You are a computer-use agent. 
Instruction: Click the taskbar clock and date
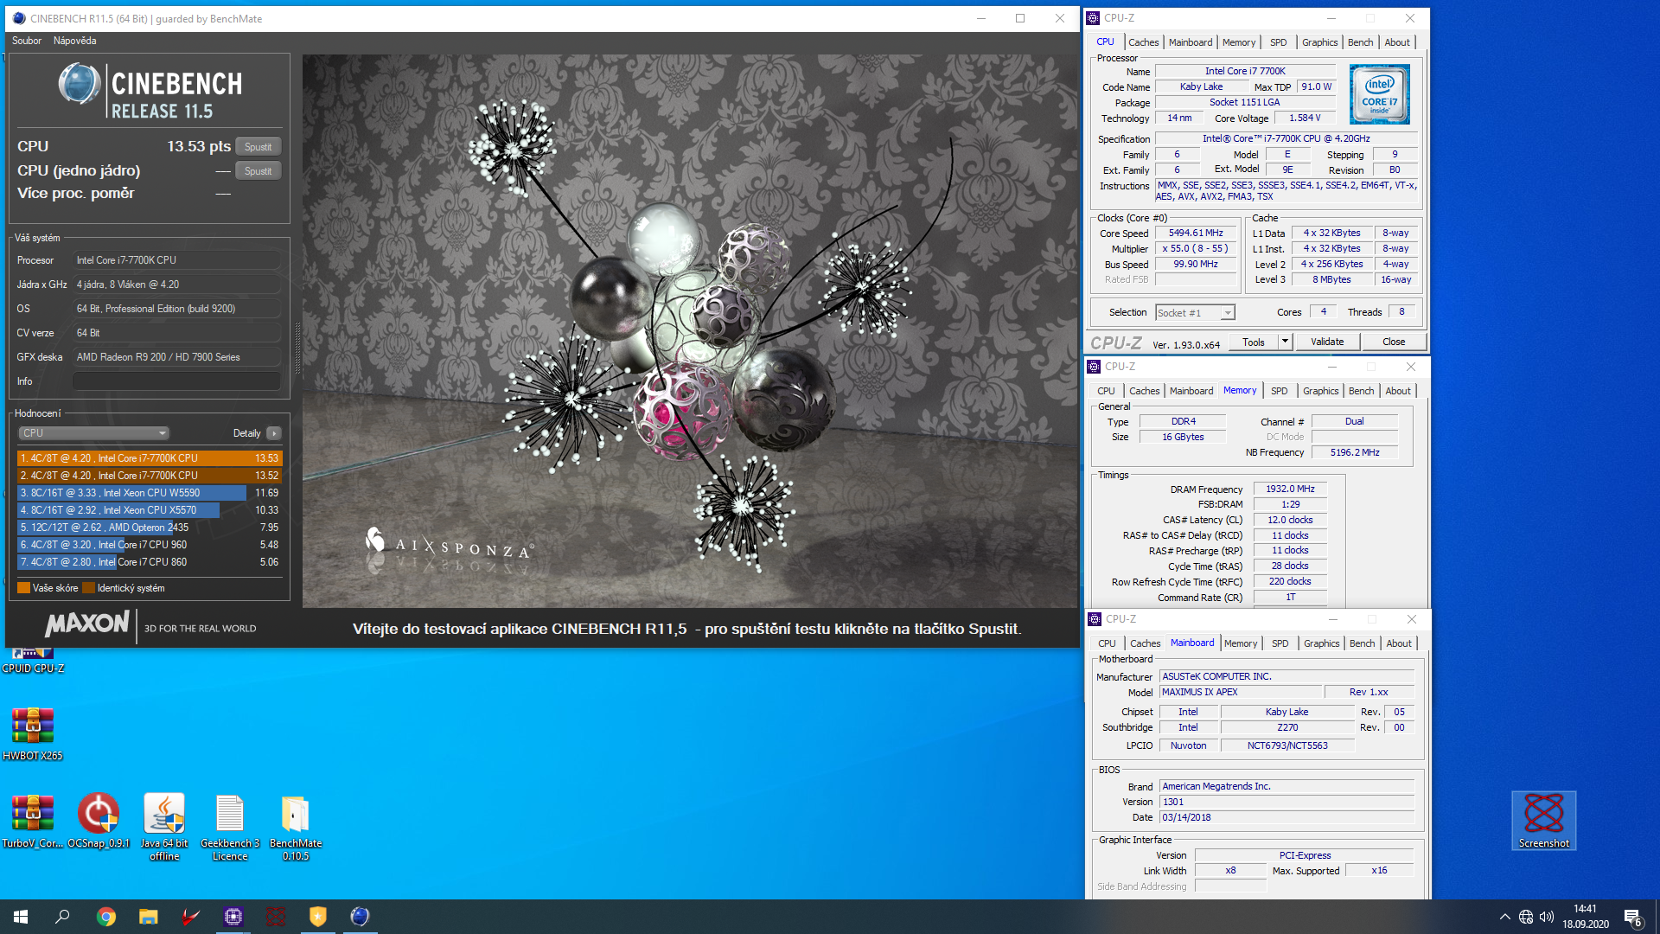click(x=1586, y=917)
